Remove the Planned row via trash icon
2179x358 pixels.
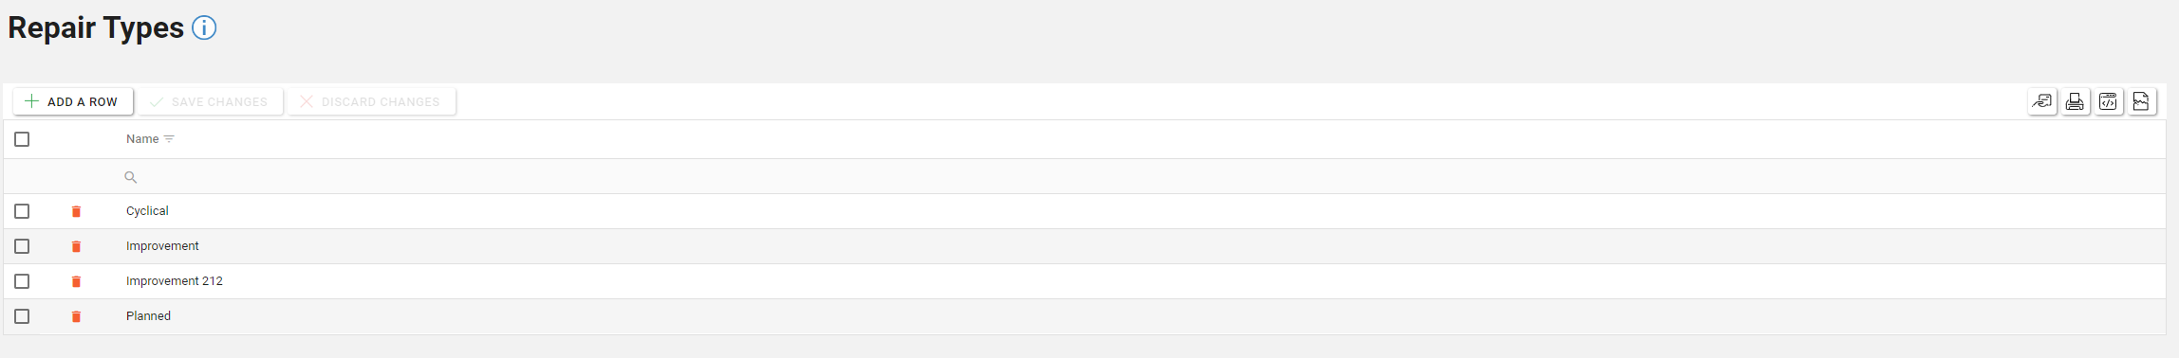tap(76, 316)
